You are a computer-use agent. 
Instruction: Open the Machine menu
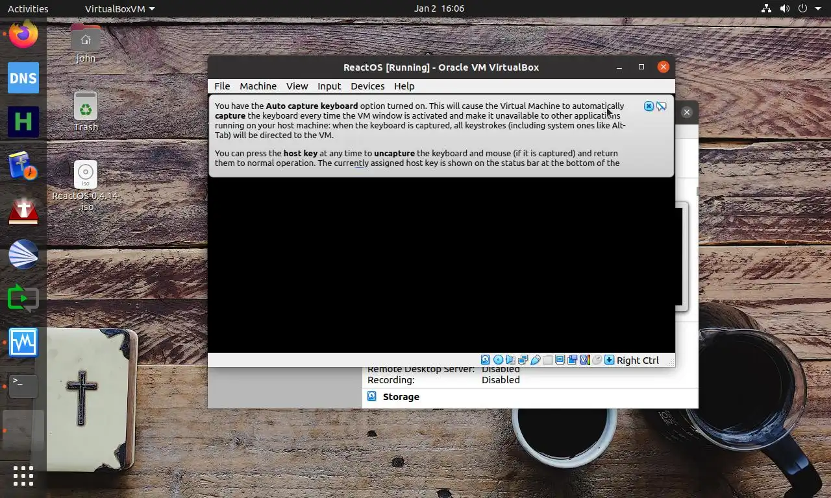coord(258,86)
